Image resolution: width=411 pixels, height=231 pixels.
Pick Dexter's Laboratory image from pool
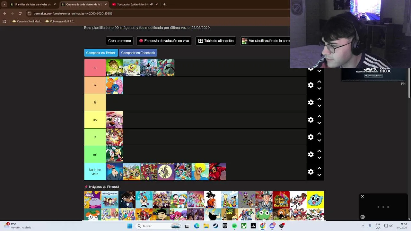point(144,200)
